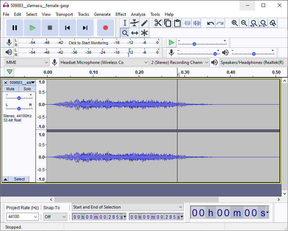The width and height of the screenshot is (288, 231).
Task: Click the vertical scrollbar down arrow
Action: [x=285, y=194]
